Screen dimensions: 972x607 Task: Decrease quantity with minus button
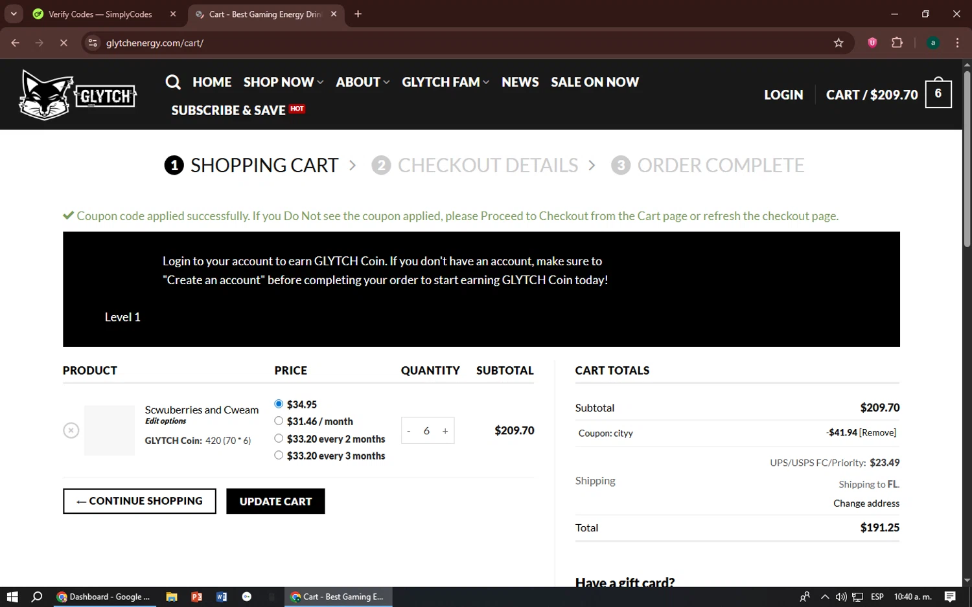tap(409, 431)
